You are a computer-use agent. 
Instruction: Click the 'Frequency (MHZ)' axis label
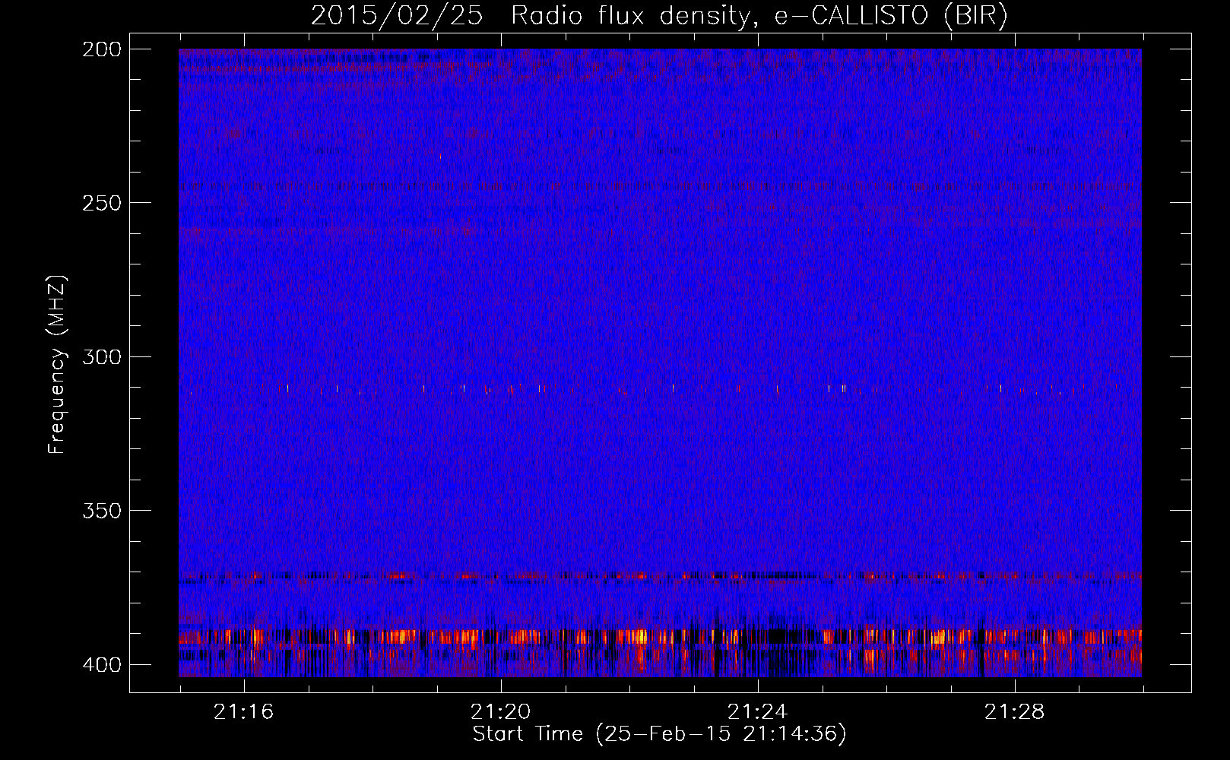coord(57,365)
